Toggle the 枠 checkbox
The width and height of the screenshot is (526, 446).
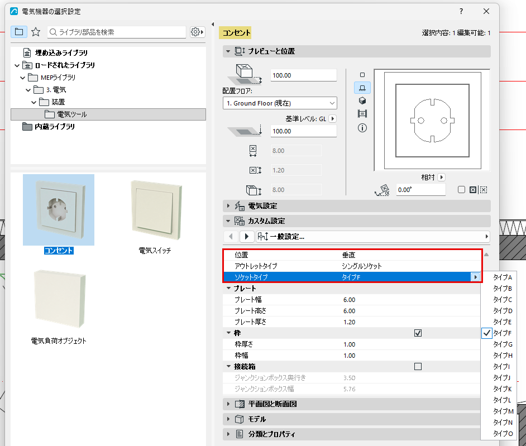pyautogui.click(x=418, y=333)
